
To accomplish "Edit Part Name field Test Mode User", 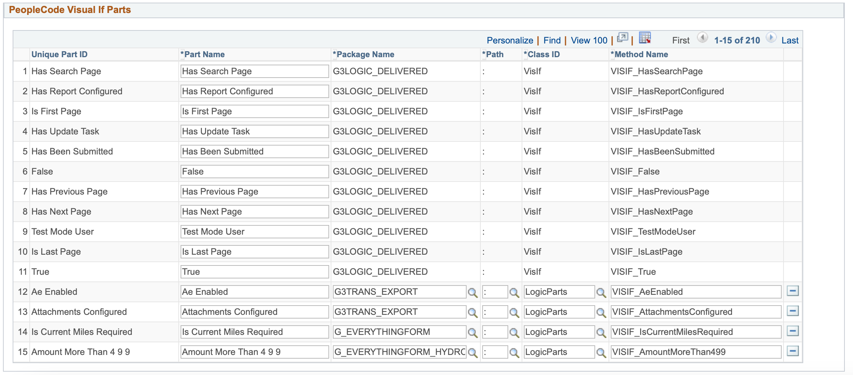I will pyautogui.click(x=254, y=232).
